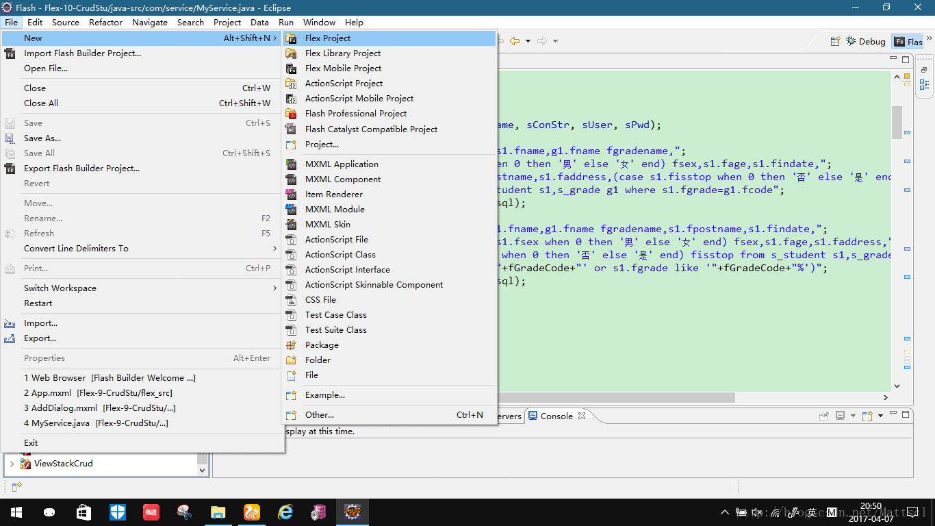
Task: Click the Flex Mobile Project icon
Action: [292, 68]
